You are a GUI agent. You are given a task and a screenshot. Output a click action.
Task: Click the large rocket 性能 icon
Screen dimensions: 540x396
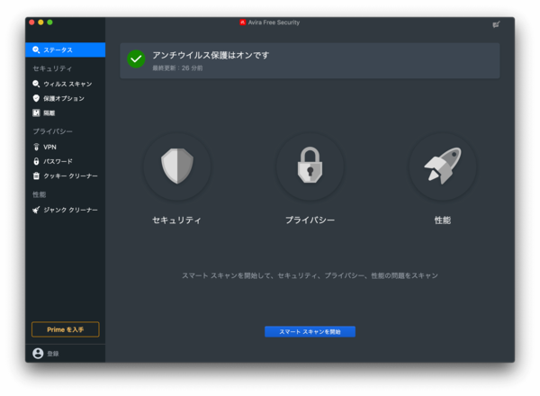point(442,166)
